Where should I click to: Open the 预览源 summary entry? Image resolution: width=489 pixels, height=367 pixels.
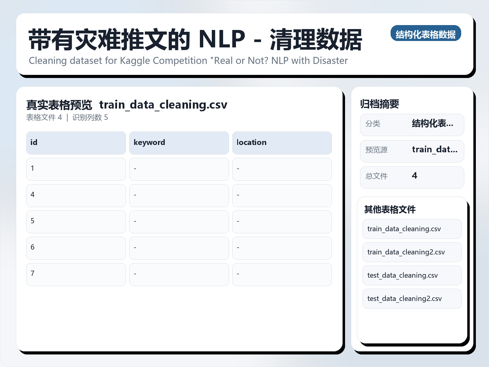click(x=412, y=151)
